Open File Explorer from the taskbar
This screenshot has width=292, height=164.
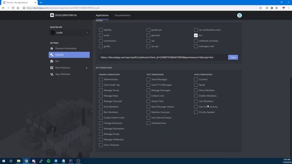coord(19,161)
